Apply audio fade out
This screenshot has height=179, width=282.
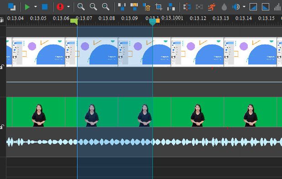266,7
